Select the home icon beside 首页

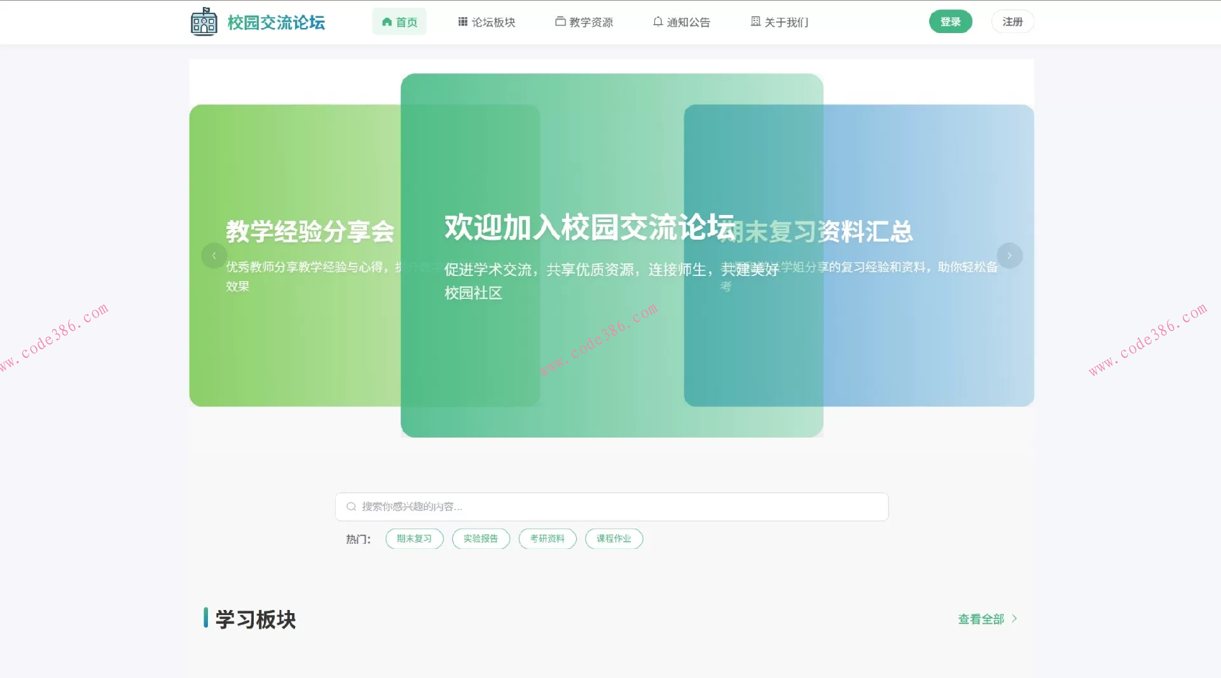point(387,21)
